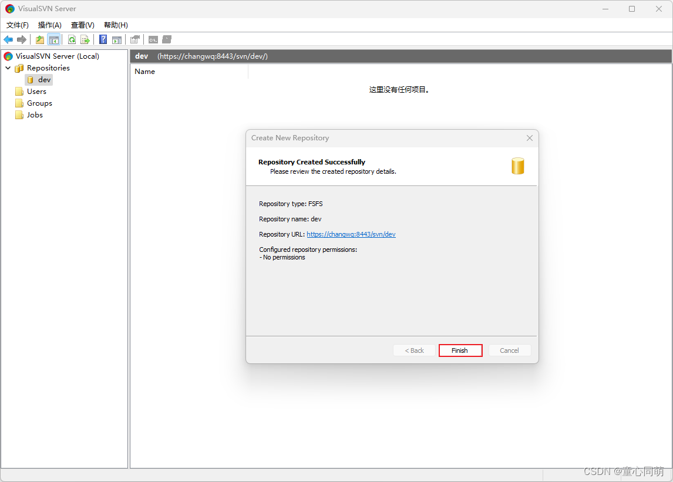Image resolution: width=673 pixels, height=482 pixels.
Task: Click the 'Repository name: dev' text
Action: click(290, 219)
